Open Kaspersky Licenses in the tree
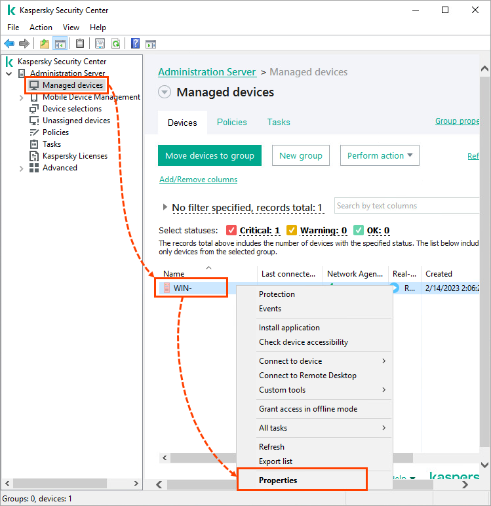This screenshot has height=506, width=491. click(75, 156)
